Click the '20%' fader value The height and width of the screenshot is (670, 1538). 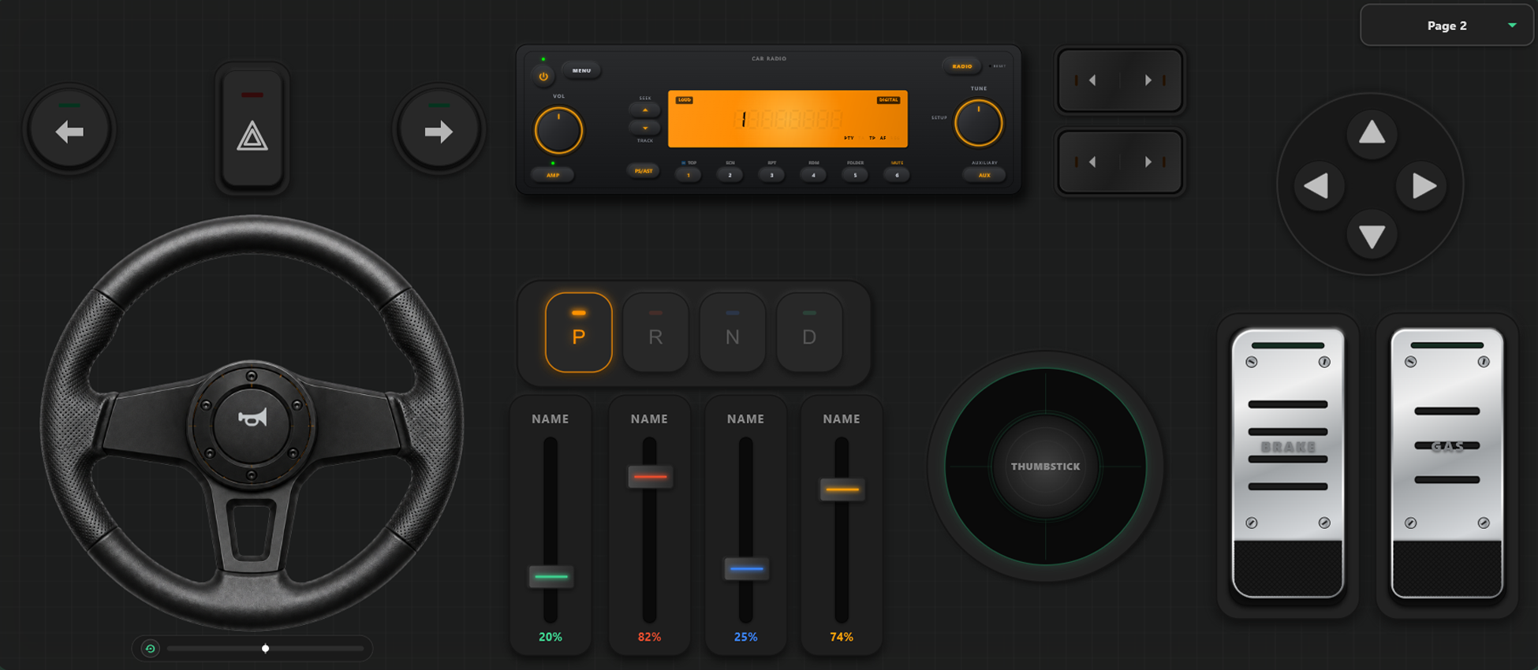(551, 637)
